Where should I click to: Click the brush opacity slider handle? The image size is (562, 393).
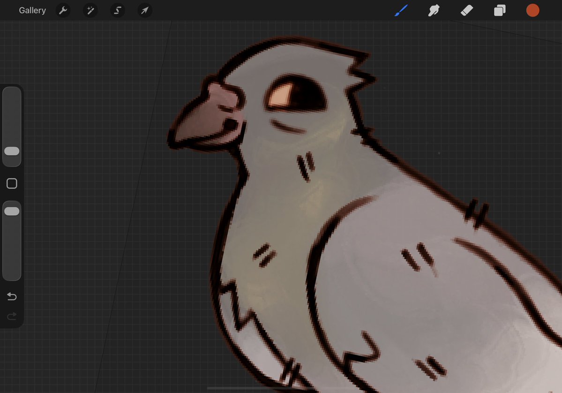(12, 211)
